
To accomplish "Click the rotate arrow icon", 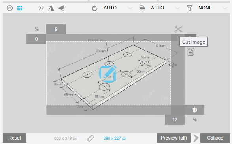I will (94, 8).
